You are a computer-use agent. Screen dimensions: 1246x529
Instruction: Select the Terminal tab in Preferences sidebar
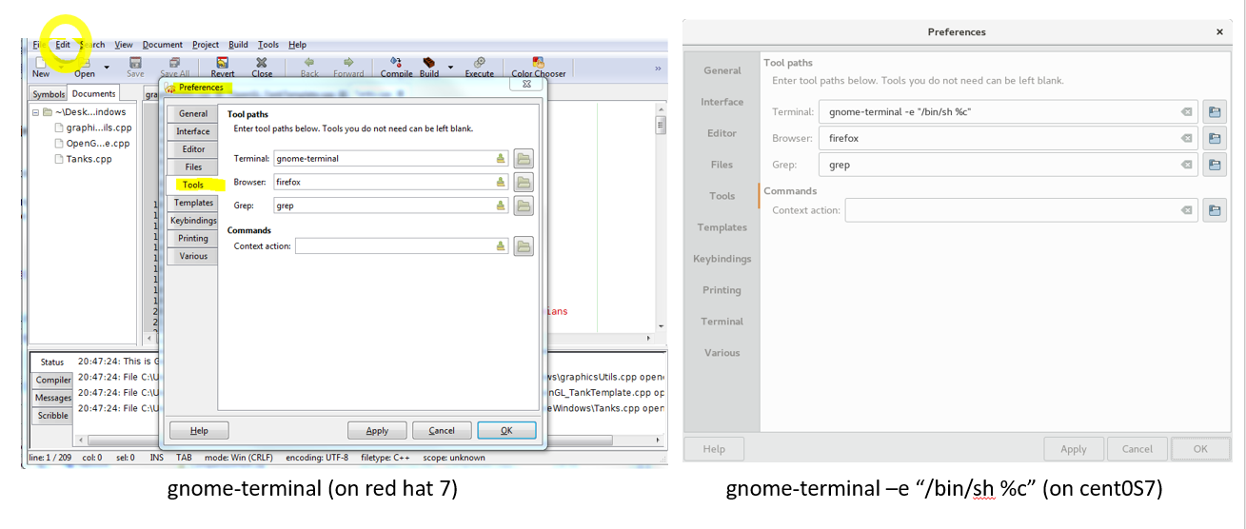click(x=722, y=322)
